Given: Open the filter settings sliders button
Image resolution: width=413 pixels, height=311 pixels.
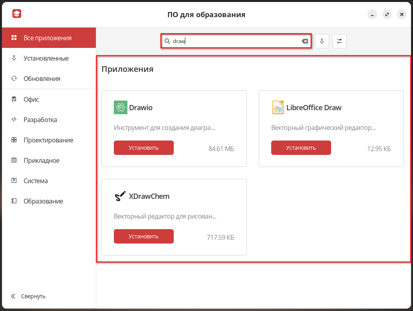Looking at the screenshot, I should click(340, 41).
